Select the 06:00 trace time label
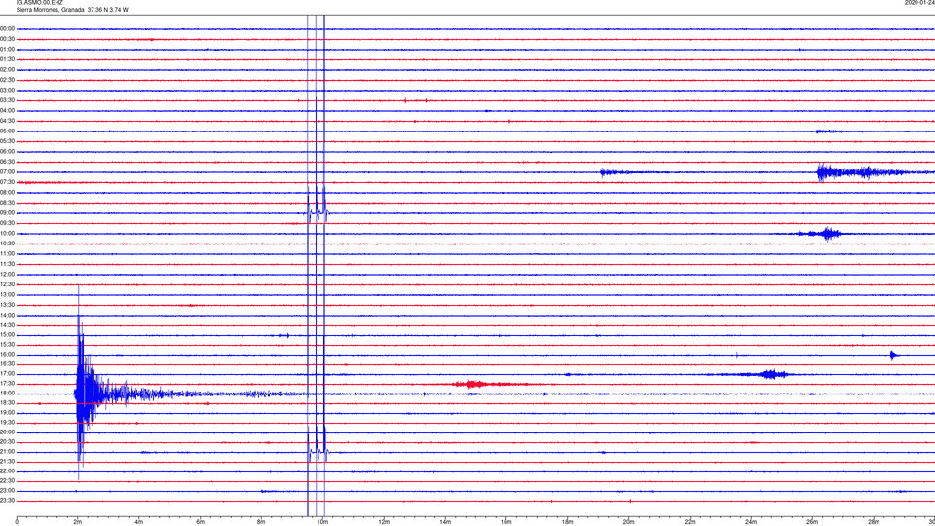The image size is (935, 526). 8,152
